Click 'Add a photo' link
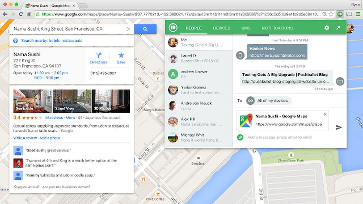This screenshot has width=363, height=204. (x=50, y=138)
